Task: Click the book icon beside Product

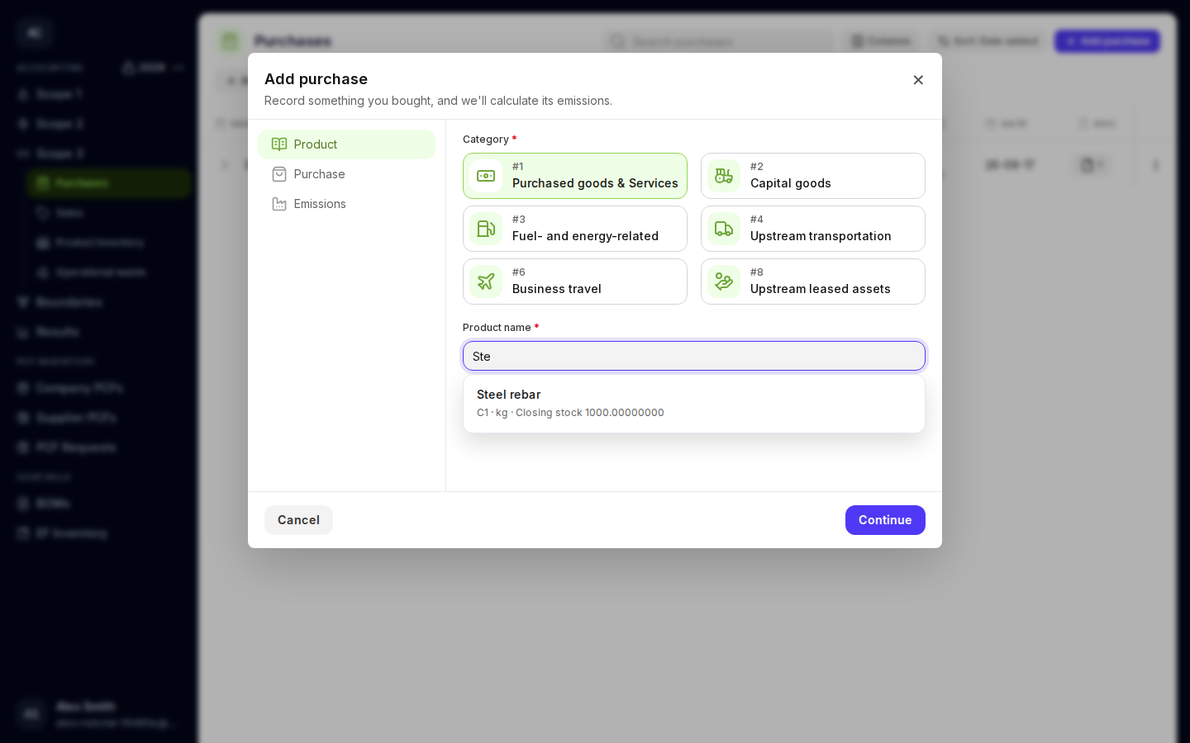Action: [x=279, y=144]
